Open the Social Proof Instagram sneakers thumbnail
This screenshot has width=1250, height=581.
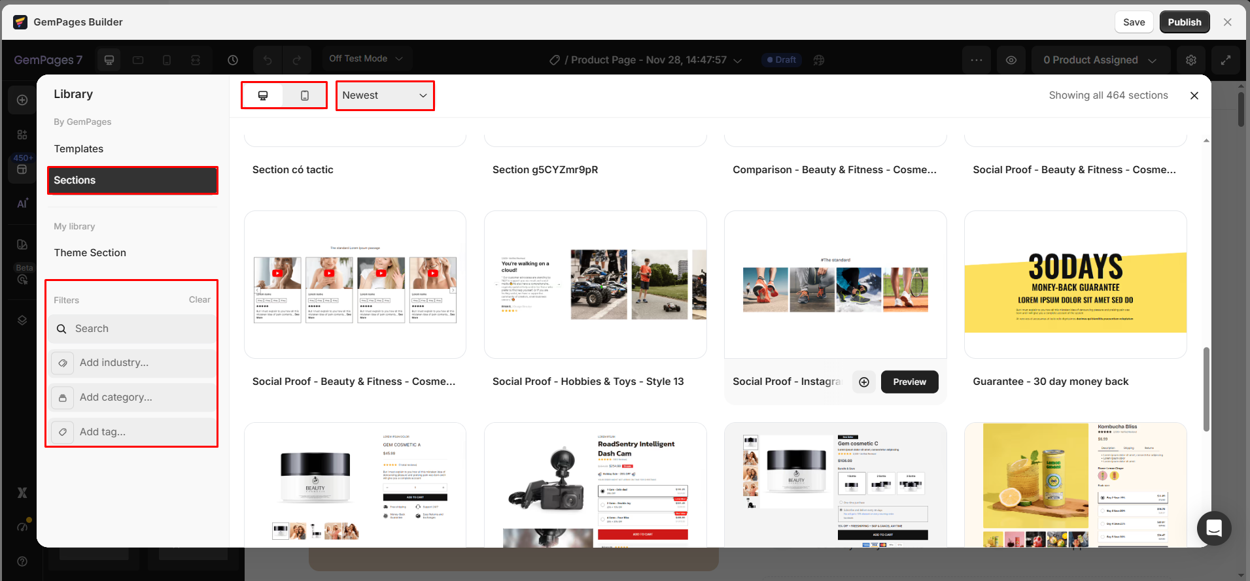click(835, 284)
